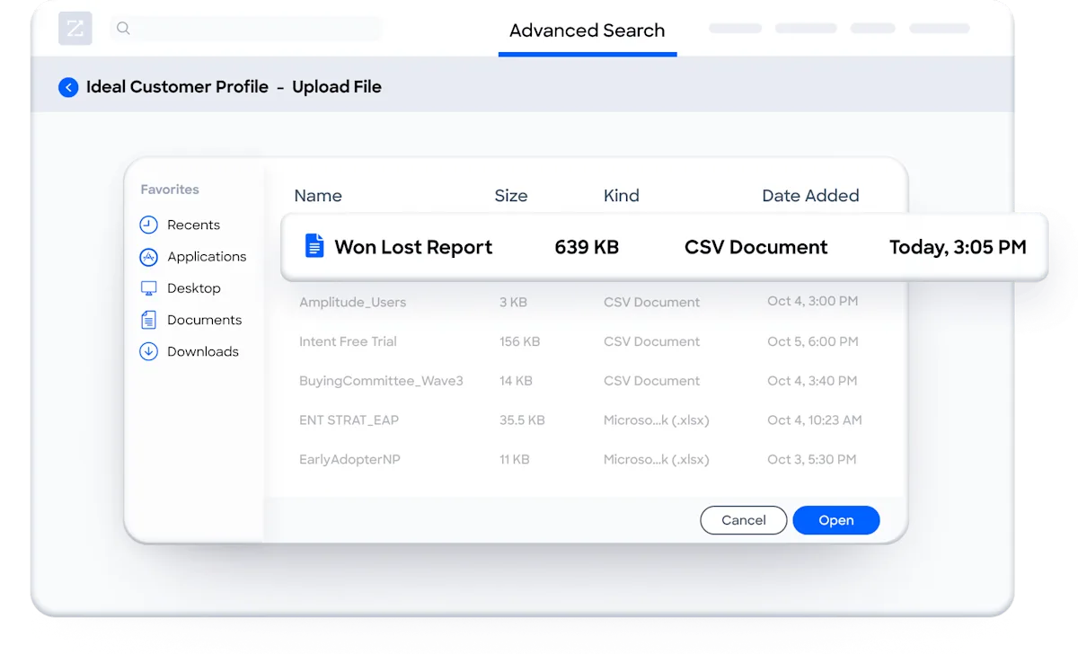Click the search magnifier icon
The image size is (1078, 654).
(x=124, y=29)
